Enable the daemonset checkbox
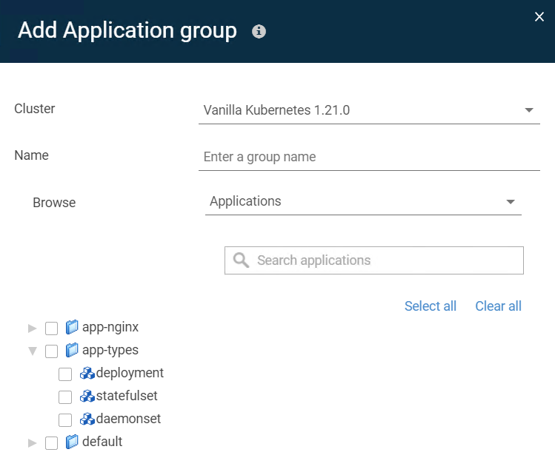The image size is (555, 455). point(65,420)
